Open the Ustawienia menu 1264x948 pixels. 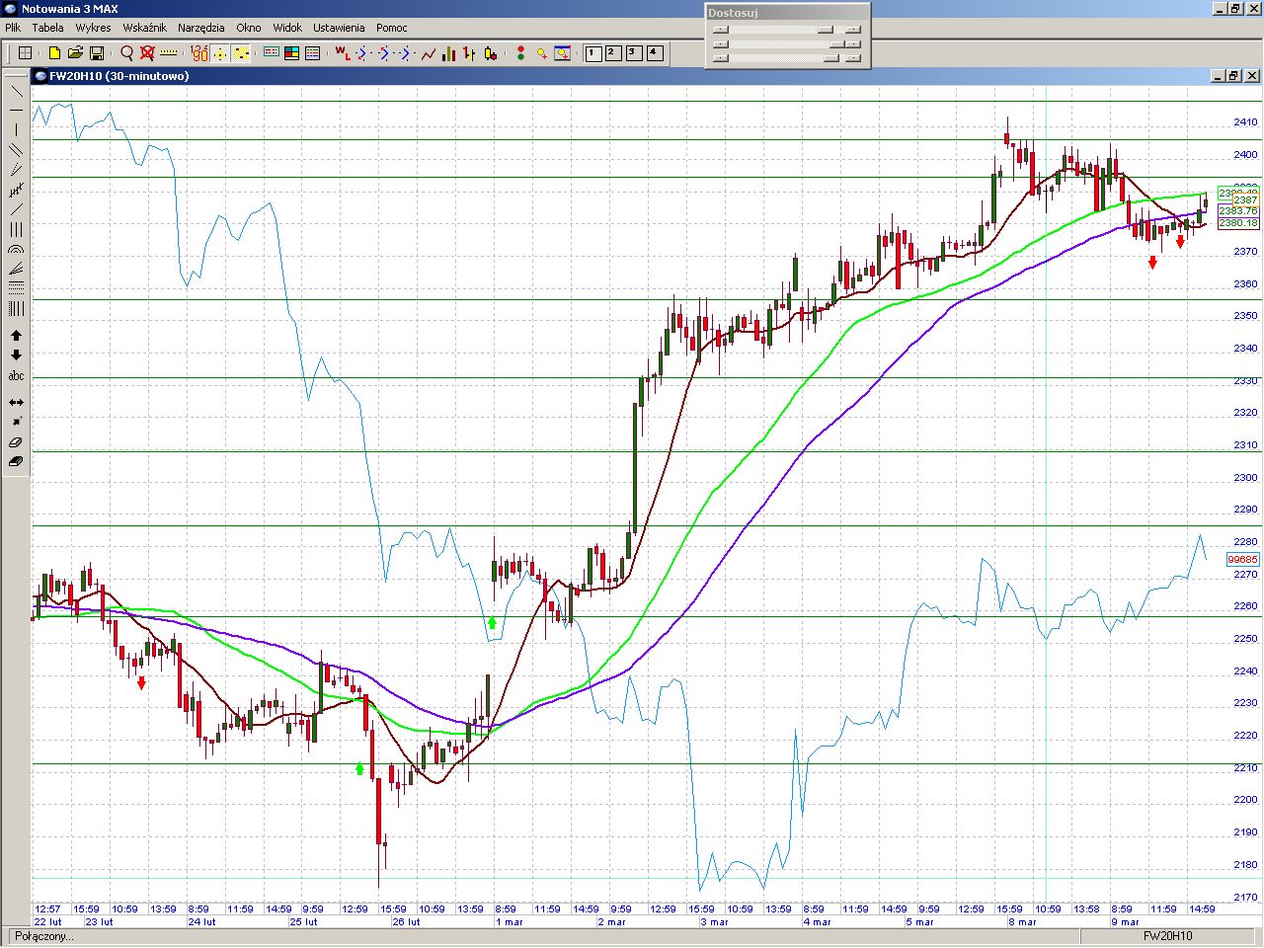click(339, 28)
